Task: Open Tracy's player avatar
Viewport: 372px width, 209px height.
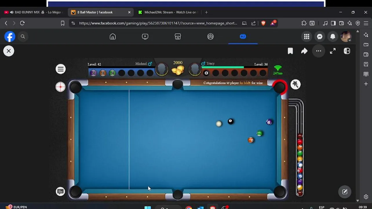Action: [195, 70]
